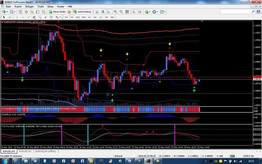The image size is (262, 164).
Task: Toggle the Terminal panel icon
Action: point(38,12)
